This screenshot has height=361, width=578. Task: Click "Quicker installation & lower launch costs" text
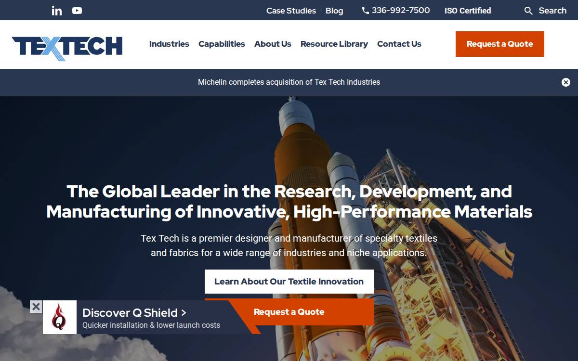[x=151, y=325]
